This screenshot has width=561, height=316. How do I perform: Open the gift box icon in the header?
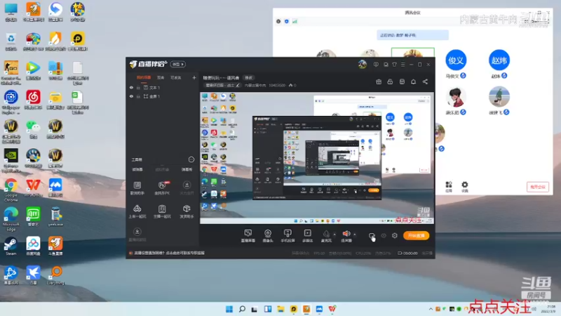(x=379, y=81)
